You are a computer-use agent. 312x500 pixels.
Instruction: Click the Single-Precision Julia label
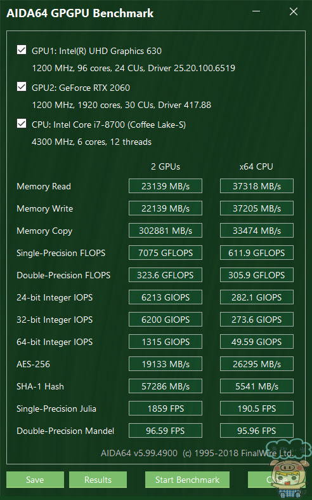56,409
